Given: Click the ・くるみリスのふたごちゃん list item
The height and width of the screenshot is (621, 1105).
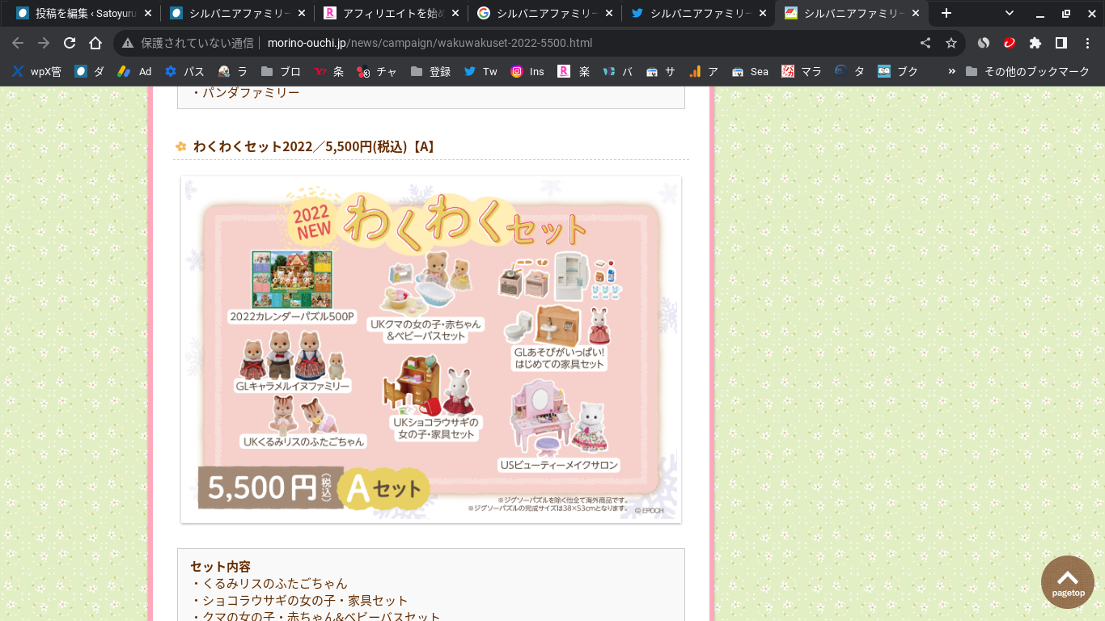Looking at the screenshot, I should (269, 583).
